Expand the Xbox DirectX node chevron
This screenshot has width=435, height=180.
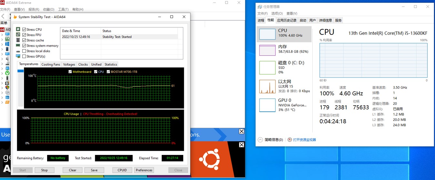click(x=2, y=73)
